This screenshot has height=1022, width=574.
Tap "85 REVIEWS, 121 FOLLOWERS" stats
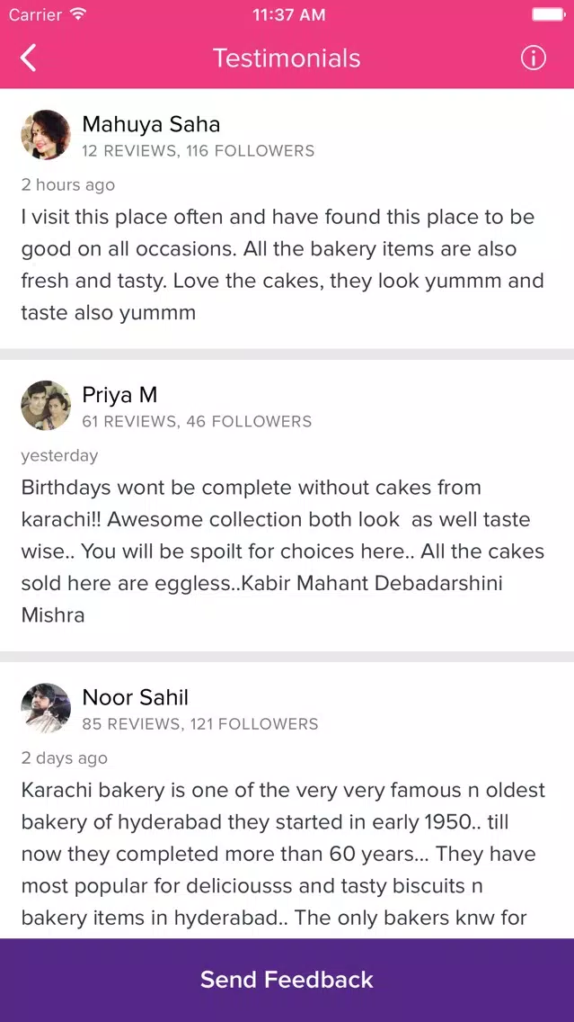click(x=199, y=724)
